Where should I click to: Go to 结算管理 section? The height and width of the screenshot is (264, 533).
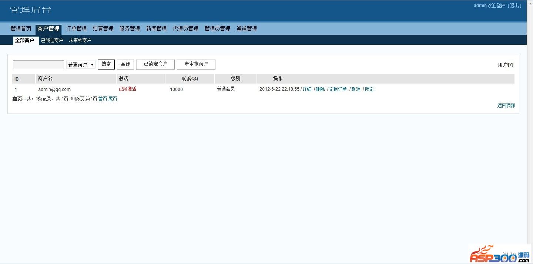coord(103,28)
